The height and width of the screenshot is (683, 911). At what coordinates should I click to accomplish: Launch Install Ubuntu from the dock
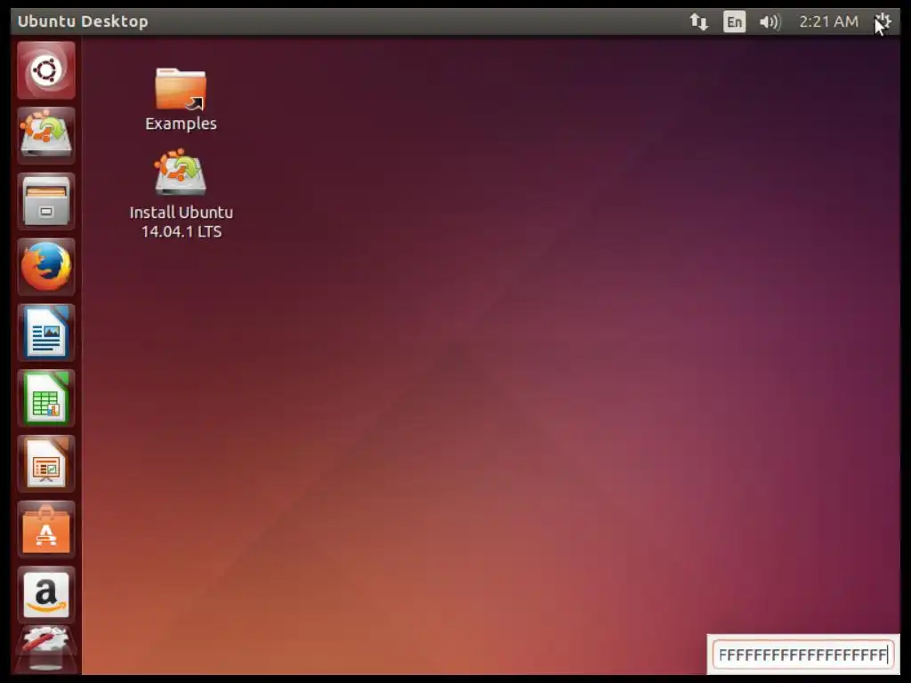pos(46,136)
